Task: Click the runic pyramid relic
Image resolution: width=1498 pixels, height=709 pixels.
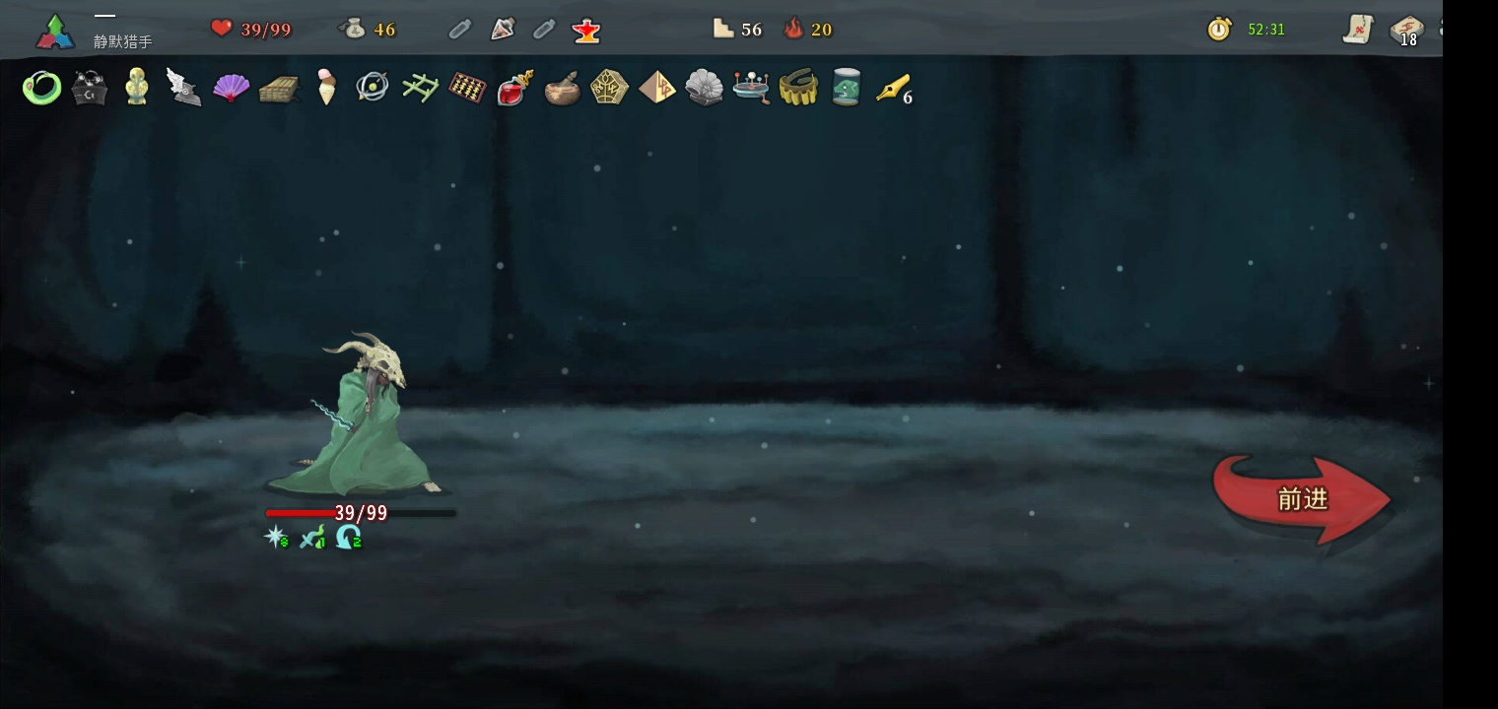Action: coord(657,88)
